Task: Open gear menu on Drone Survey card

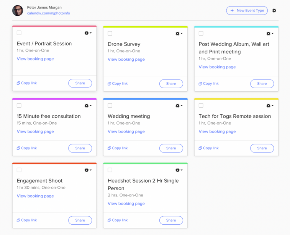Action: pyautogui.click(x=179, y=34)
